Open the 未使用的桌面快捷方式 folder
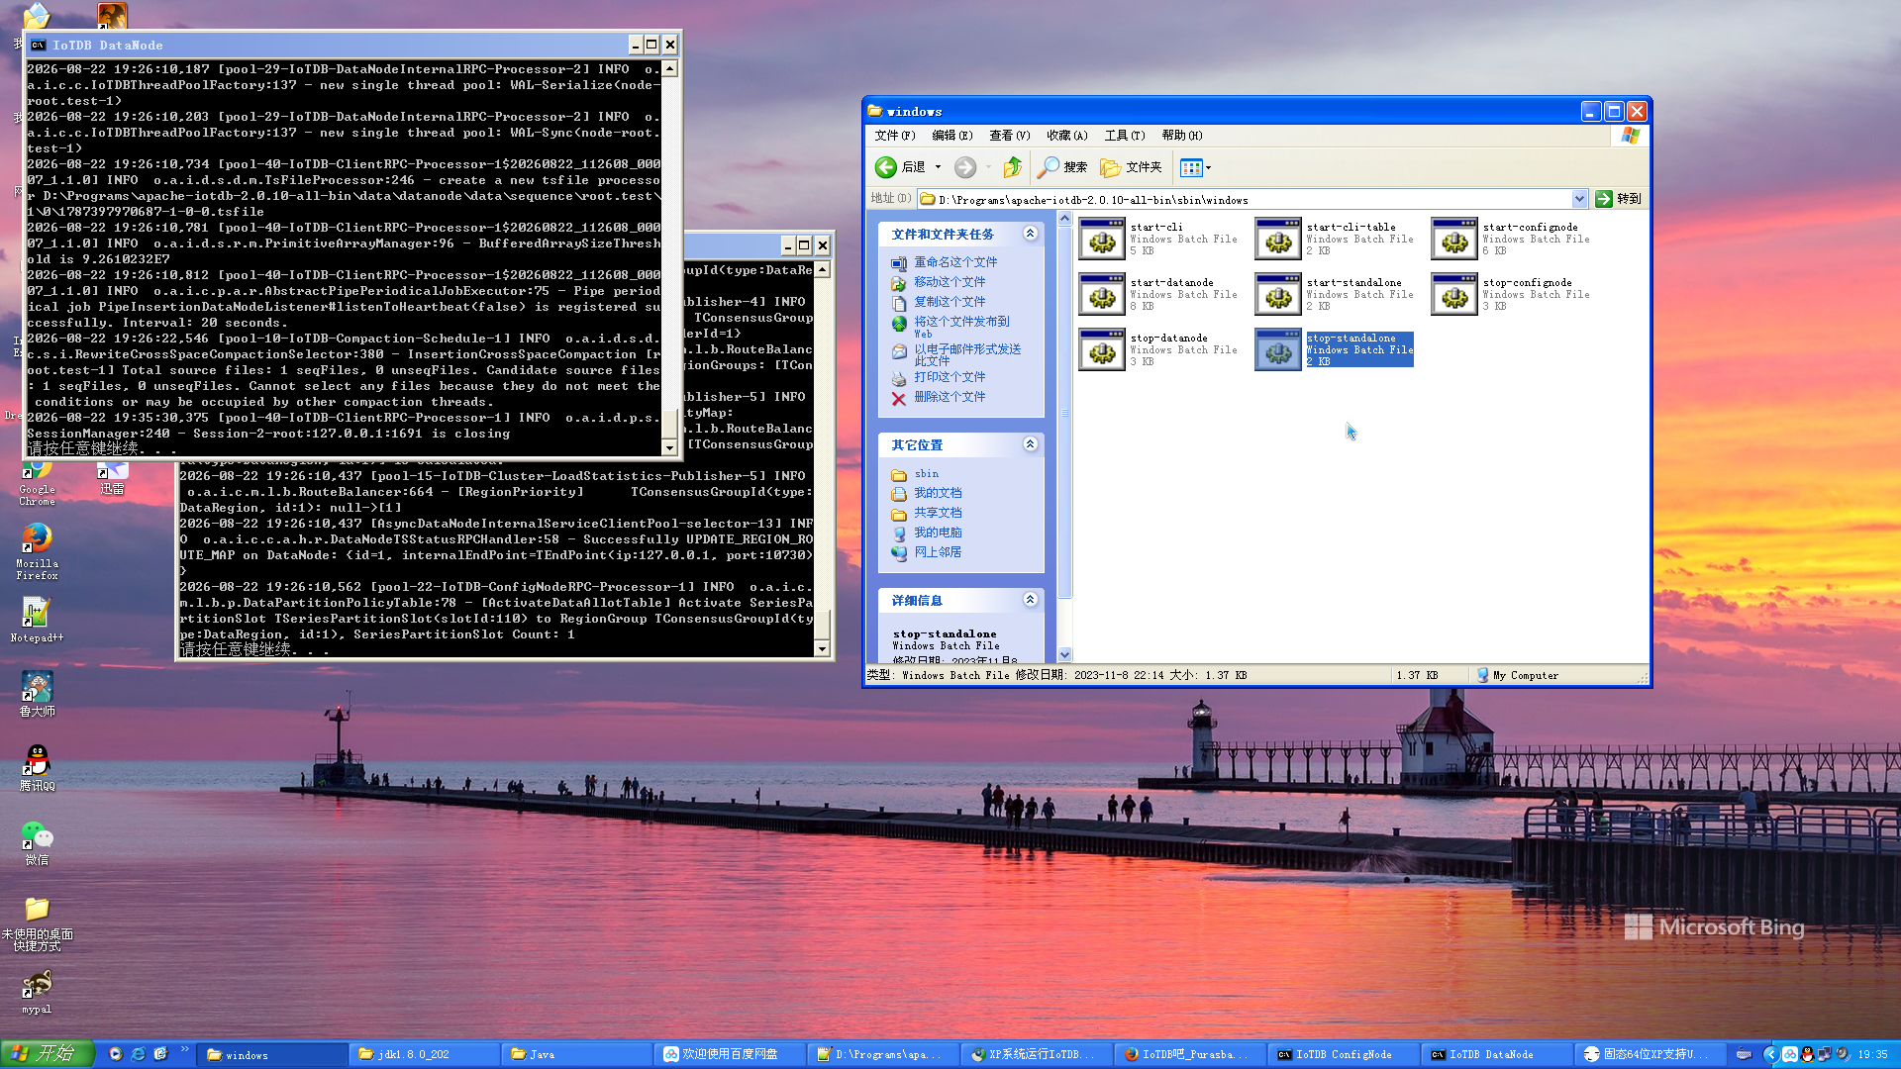Image resolution: width=1901 pixels, height=1069 pixels. coord(37,923)
